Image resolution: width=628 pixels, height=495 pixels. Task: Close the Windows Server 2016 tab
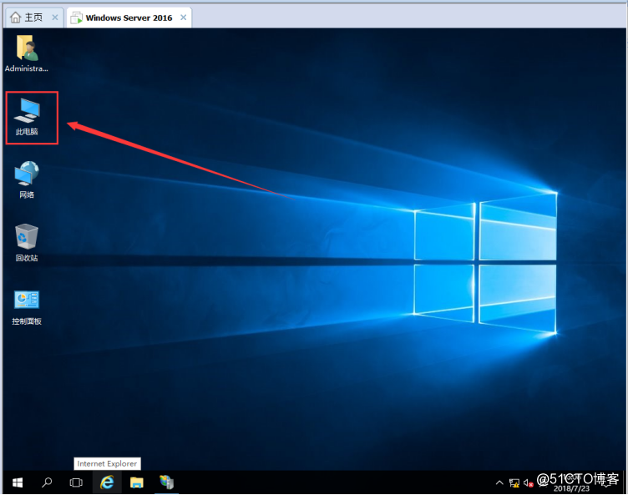184,18
